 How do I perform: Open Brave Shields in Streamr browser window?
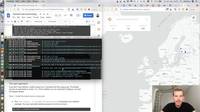tap(167, 9)
